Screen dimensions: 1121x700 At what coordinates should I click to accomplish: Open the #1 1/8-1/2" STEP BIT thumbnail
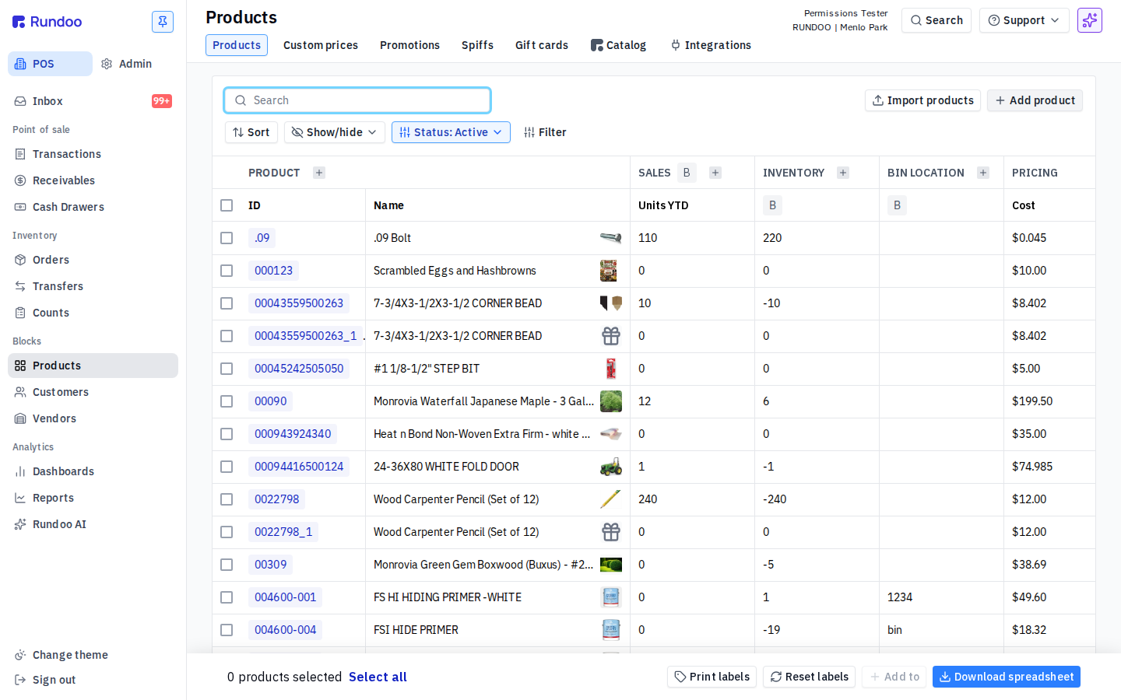[x=611, y=369]
